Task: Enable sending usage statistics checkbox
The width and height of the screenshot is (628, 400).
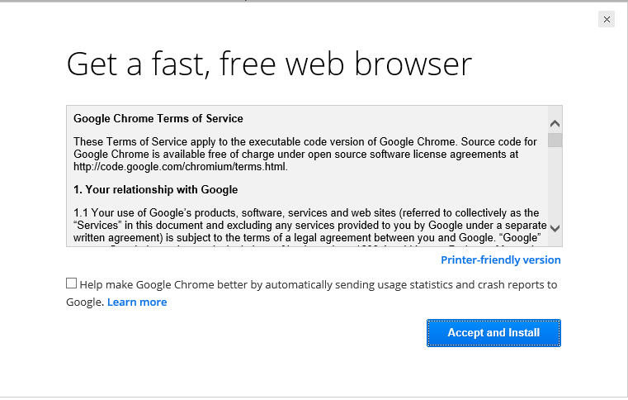Action: click(72, 283)
